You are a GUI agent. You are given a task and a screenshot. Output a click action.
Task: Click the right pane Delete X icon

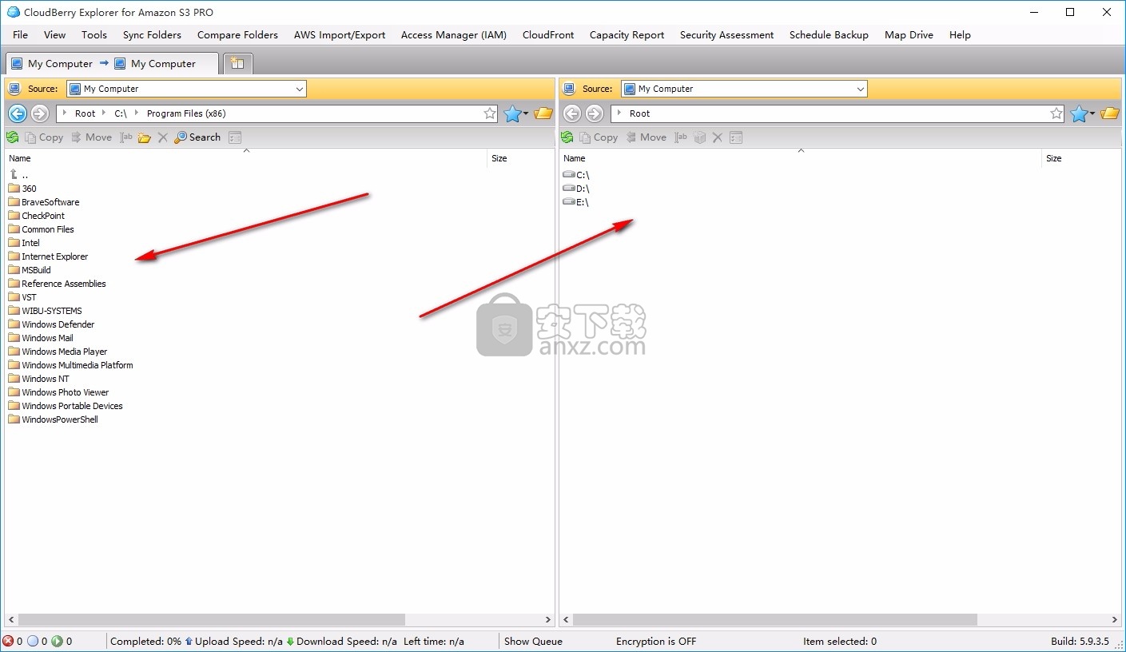[x=718, y=137]
